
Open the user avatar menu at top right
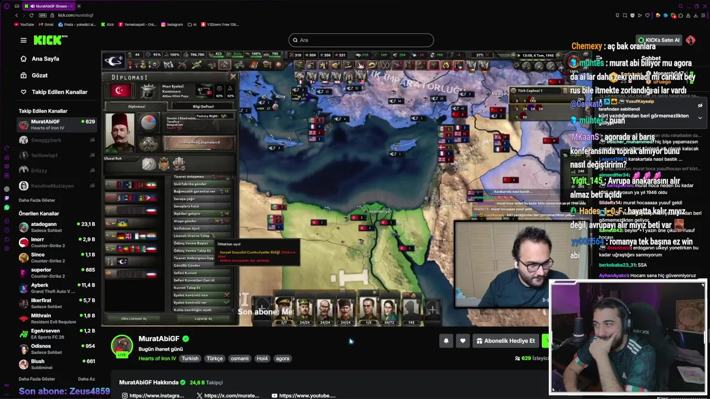point(691,40)
